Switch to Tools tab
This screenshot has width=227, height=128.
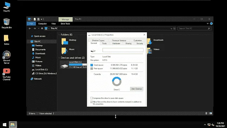point(104,43)
